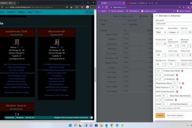Click the affix search string field
The width and height of the screenshot is (192, 128).
click(x=174, y=108)
